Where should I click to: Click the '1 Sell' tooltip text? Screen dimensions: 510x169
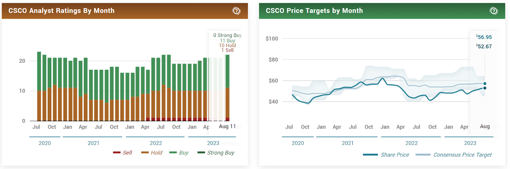click(228, 50)
